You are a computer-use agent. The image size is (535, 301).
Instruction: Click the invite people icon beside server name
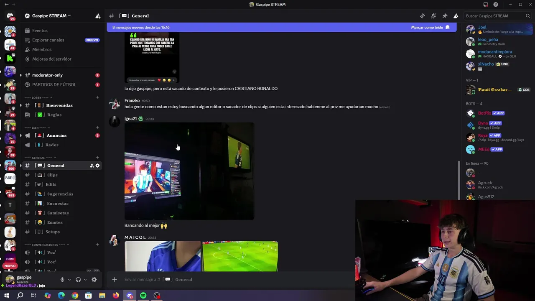coord(98,16)
